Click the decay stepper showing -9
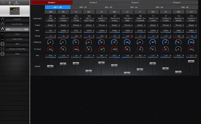The height and width of the screenshot is (124, 201). pos(89,36)
